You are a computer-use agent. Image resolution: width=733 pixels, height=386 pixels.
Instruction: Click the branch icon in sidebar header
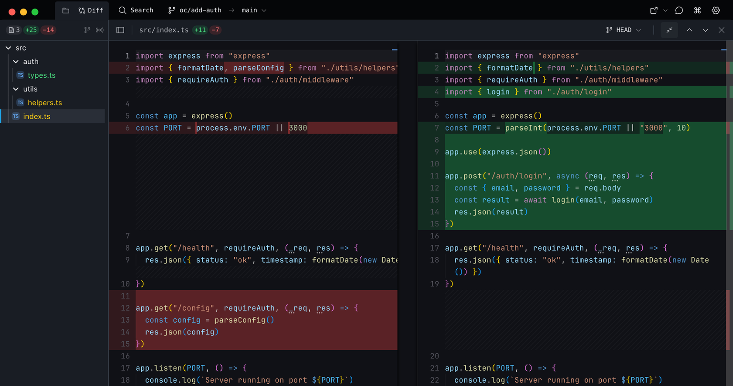click(87, 30)
